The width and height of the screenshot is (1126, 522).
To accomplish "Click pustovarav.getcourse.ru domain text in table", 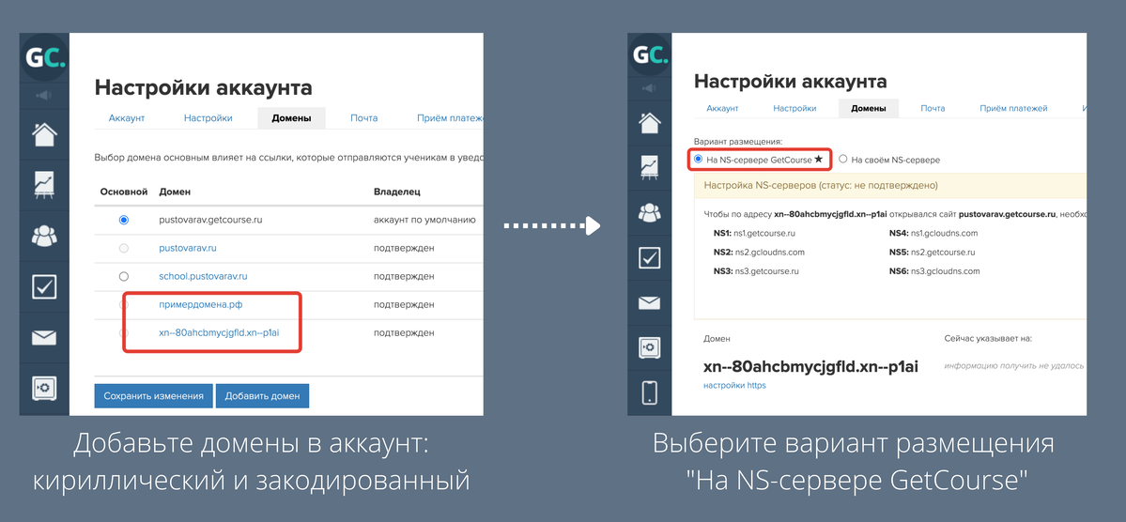I will click(210, 220).
